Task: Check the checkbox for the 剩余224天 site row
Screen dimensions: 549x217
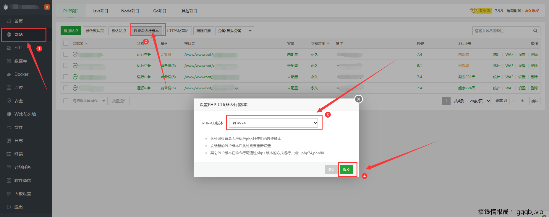Action: click(x=66, y=88)
